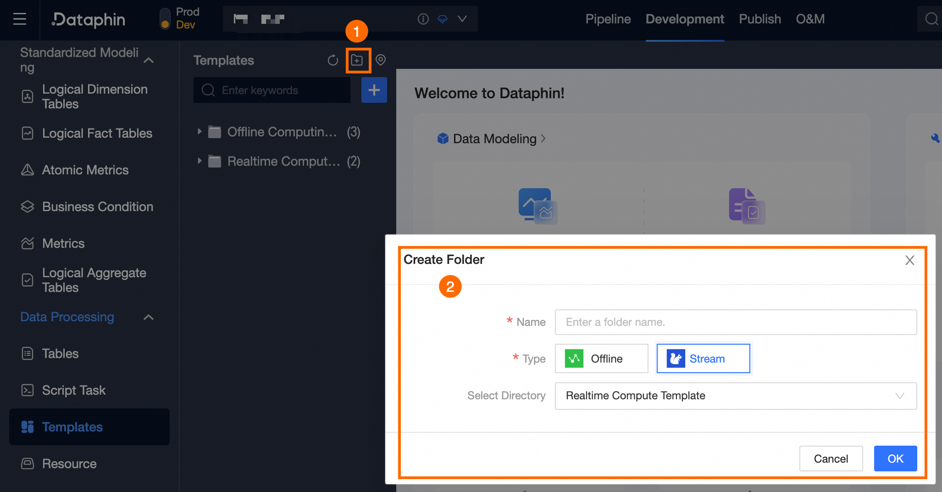942x492 pixels.
Task: Open the Data Modeling link
Action: pos(495,139)
